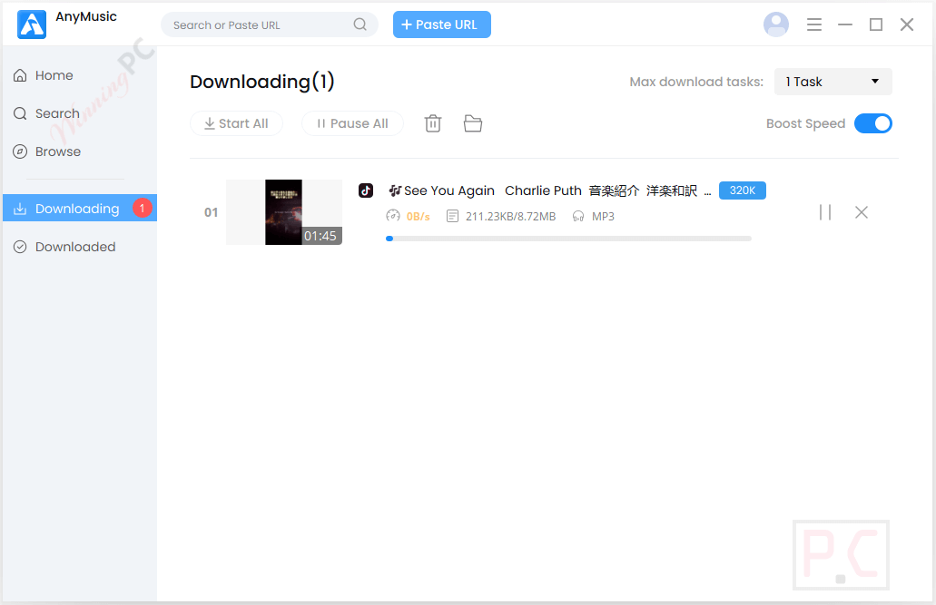Screen dimensions: 936x605
Task: Toggle the Boost Speed switch
Action: pos(872,123)
